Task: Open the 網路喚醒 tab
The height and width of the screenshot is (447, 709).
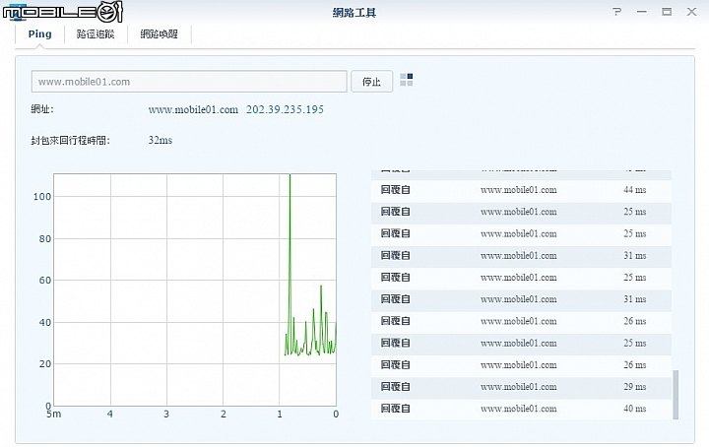Action: (159, 34)
